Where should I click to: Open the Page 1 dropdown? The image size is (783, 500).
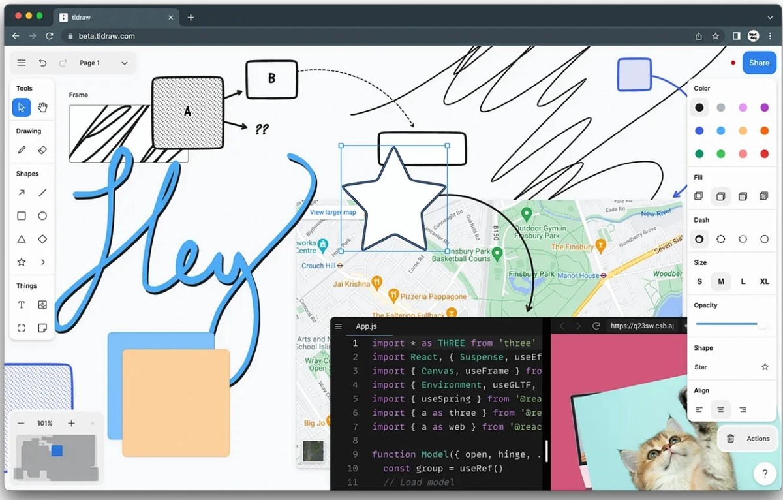click(103, 63)
